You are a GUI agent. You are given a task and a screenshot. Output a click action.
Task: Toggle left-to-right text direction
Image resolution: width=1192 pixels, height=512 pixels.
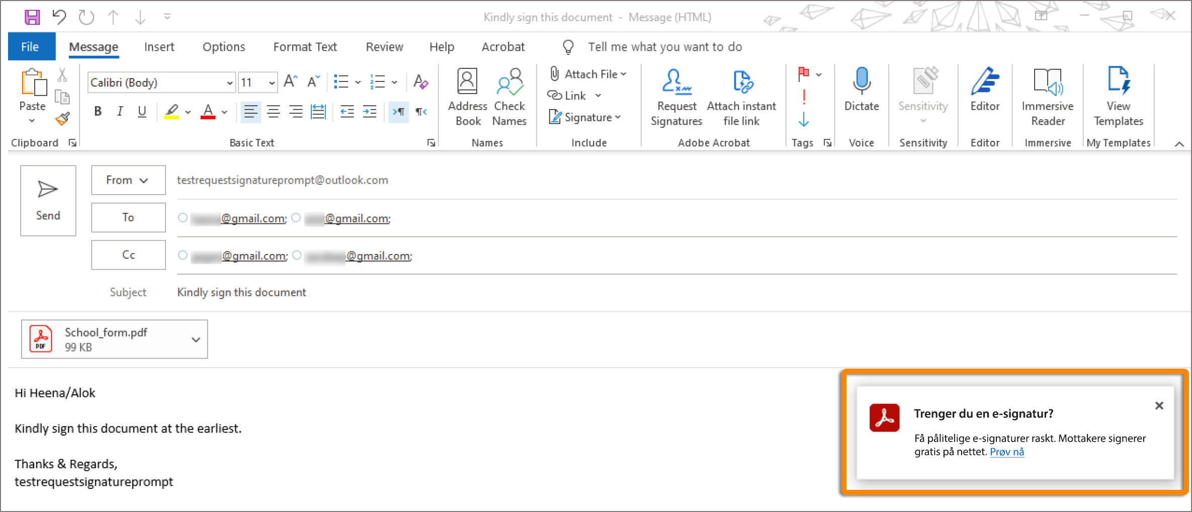pyautogui.click(x=398, y=111)
